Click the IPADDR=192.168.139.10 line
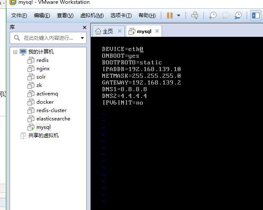 pyautogui.click(x=141, y=69)
